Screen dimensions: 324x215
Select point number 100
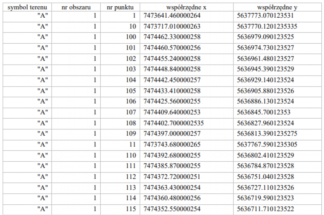(131, 37)
